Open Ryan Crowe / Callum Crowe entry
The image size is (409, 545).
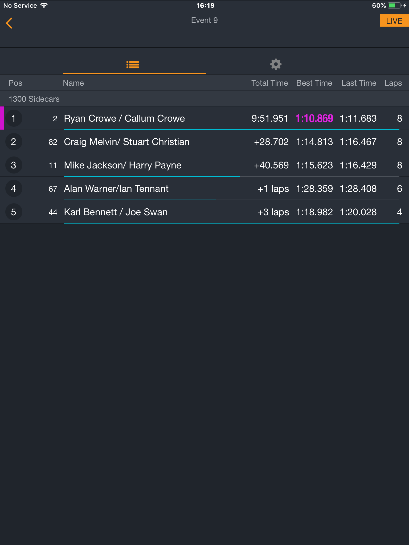(204, 118)
